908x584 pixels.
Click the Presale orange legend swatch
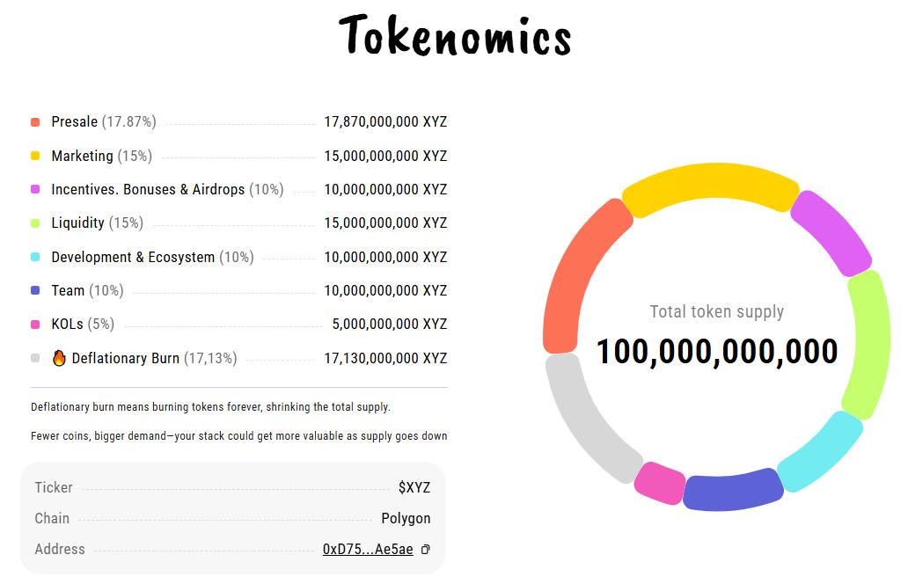coord(35,122)
